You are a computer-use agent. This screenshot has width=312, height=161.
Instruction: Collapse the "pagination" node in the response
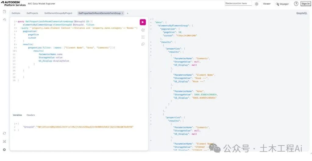coord(151,29)
